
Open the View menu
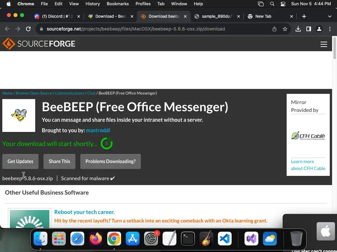[74, 4]
